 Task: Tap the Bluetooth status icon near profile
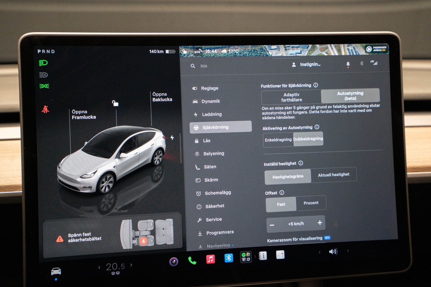point(362,63)
